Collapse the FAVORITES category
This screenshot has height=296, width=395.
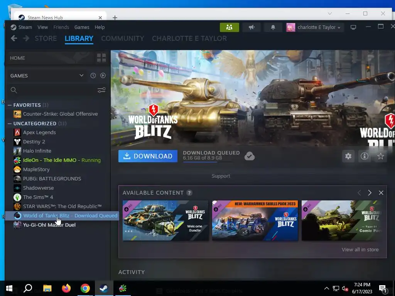click(10, 105)
